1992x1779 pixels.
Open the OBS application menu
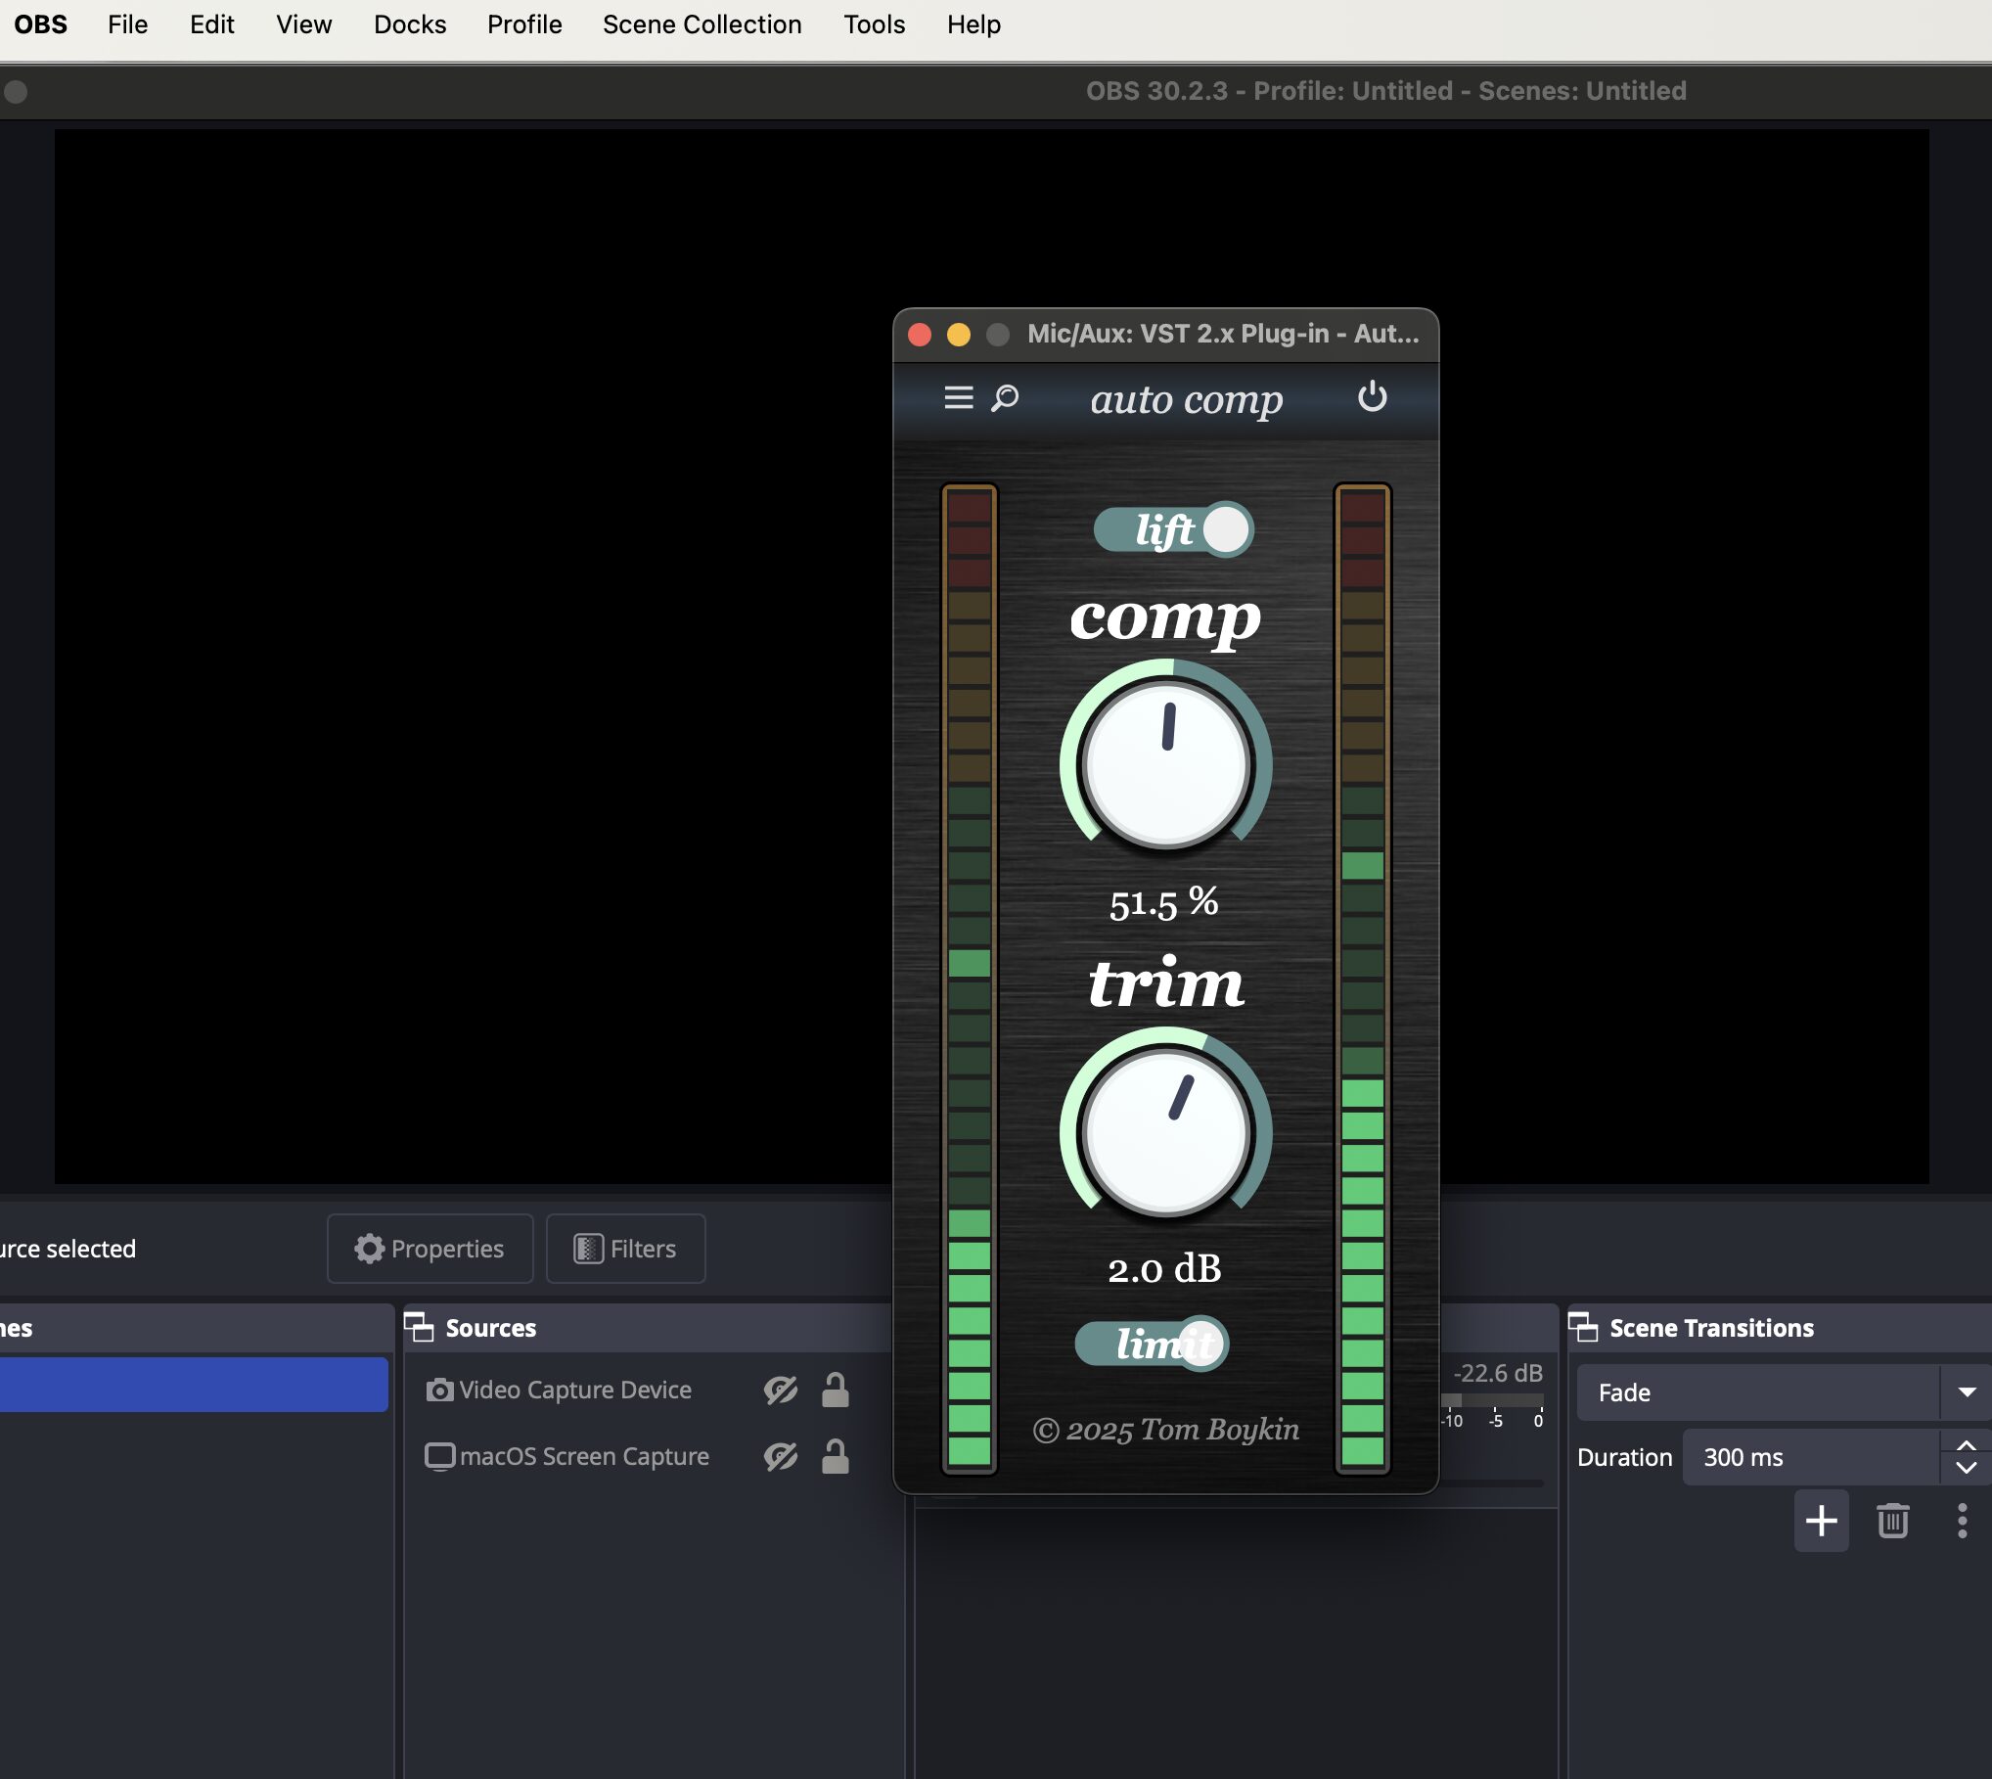pyautogui.click(x=40, y=24)
